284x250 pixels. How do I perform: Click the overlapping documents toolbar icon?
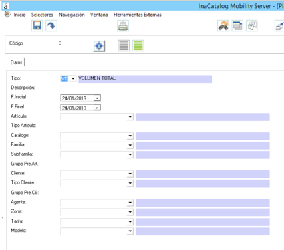pyautogui.click(x=252, y=26)
